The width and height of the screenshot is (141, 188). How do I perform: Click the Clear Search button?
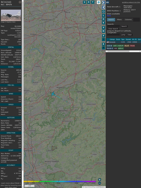[113, 29]
